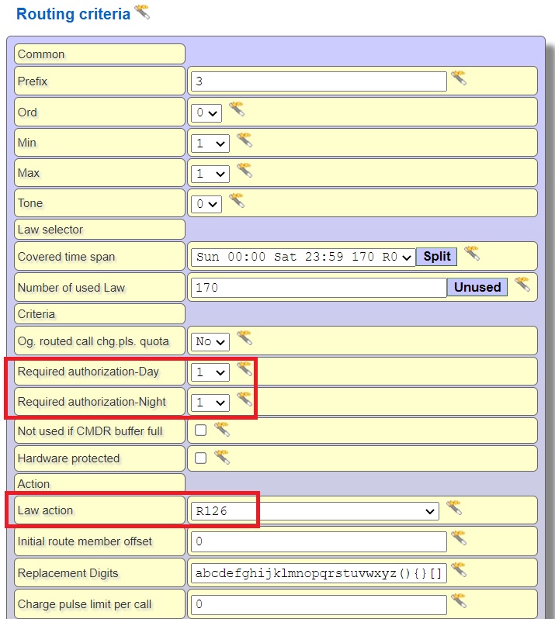The height and width of the screenshot is (619, 555).
Task: Toggle the Hardware protected checkbox
Action: point(200,458)
